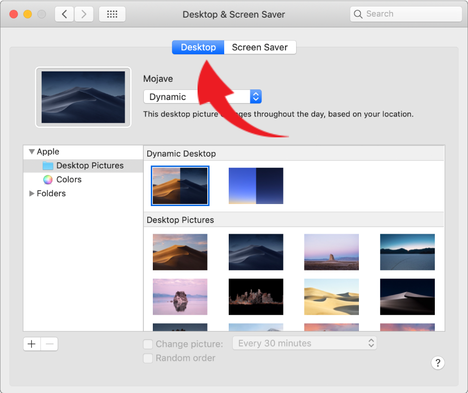Click the forward arrow navigation button
This screenshot has height=393, width=468.
84,14
